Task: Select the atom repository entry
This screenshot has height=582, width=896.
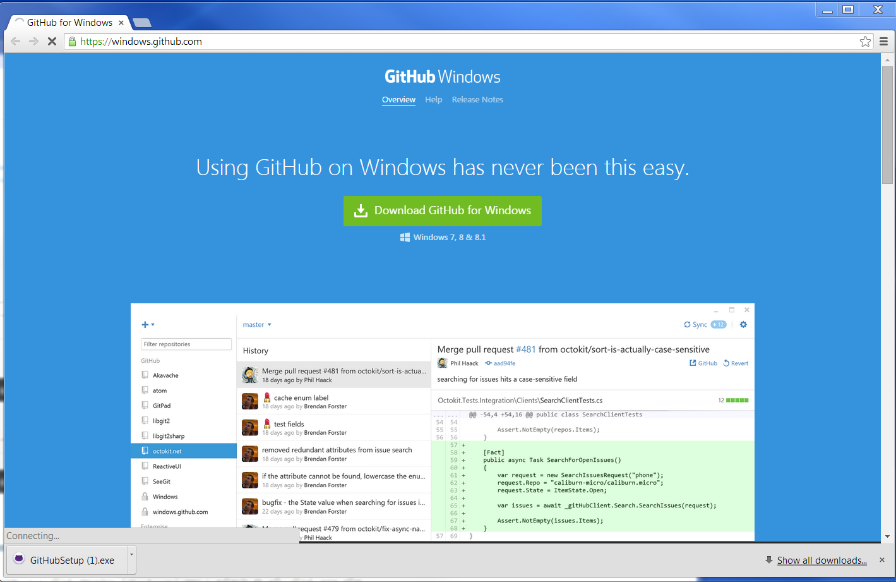Action: coord(184,391)
